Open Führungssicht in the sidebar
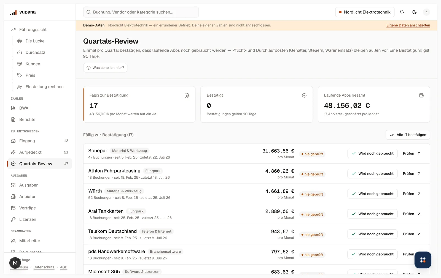The height and width of the screenshot is (278, 441). pyautogui.click(x=39, y=29)
